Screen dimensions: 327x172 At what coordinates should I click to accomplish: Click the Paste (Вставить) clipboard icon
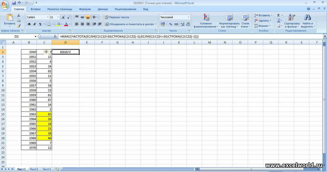[x=10, y=17]
